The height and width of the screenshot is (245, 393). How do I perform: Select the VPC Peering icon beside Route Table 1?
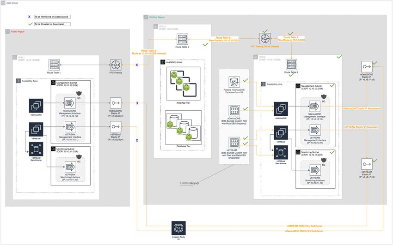click(116, 65)
